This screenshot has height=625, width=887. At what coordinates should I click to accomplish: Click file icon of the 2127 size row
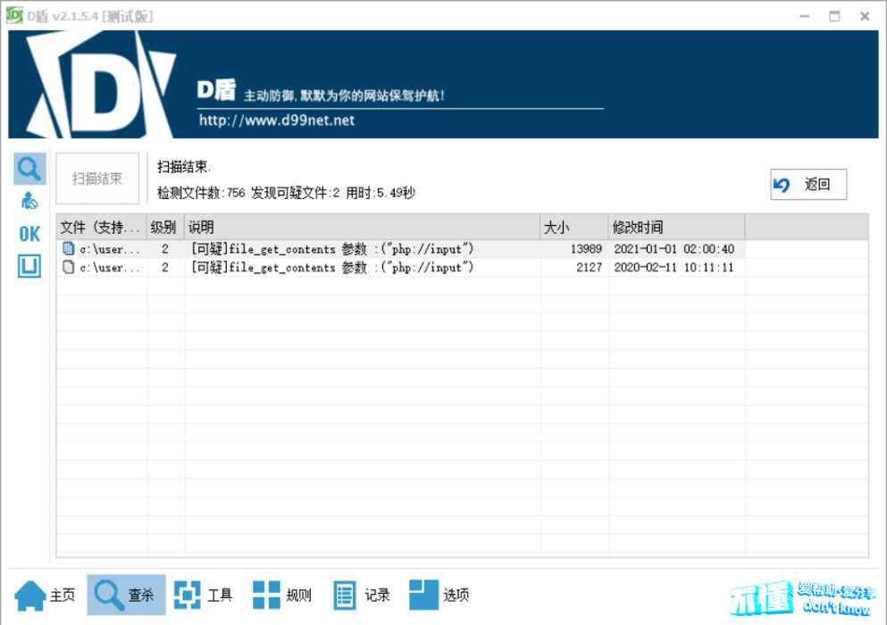coord(69,267)
